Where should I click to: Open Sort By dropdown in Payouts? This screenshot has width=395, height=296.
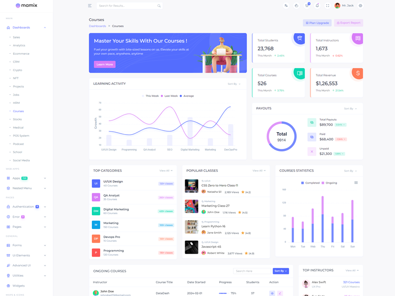point(350,109)
